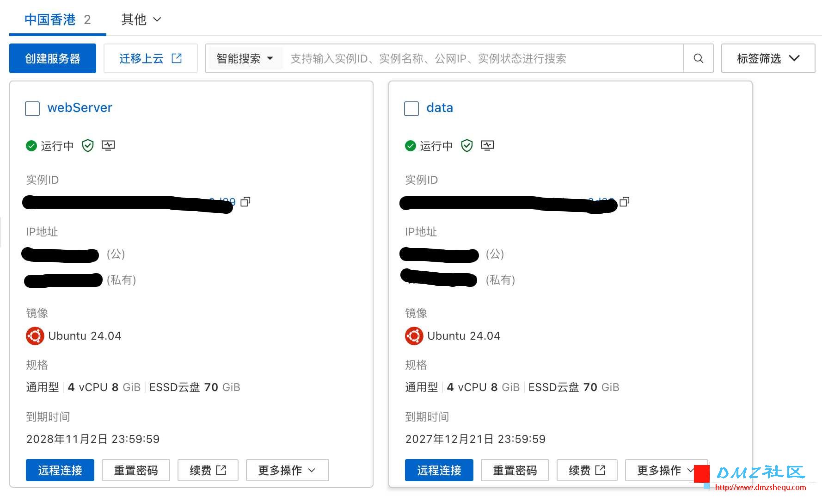Open the webServer instance link
Image resolution: width=822 pixels, height=497 pixels.
point(80,108)
